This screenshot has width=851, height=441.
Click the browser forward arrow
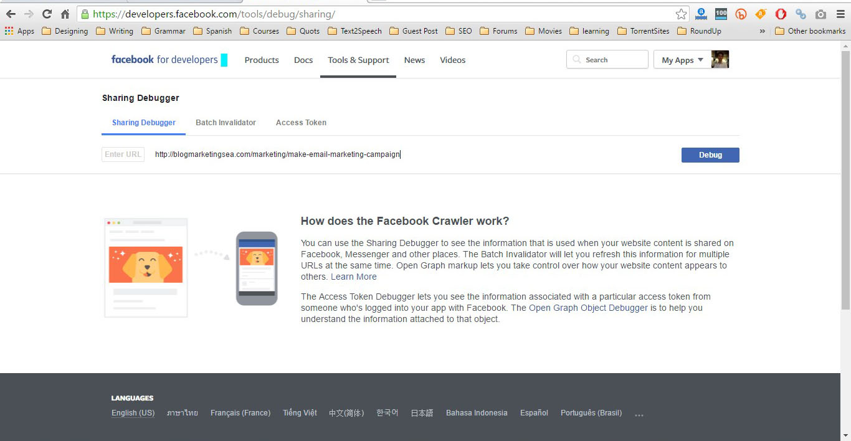pos(29,14)
